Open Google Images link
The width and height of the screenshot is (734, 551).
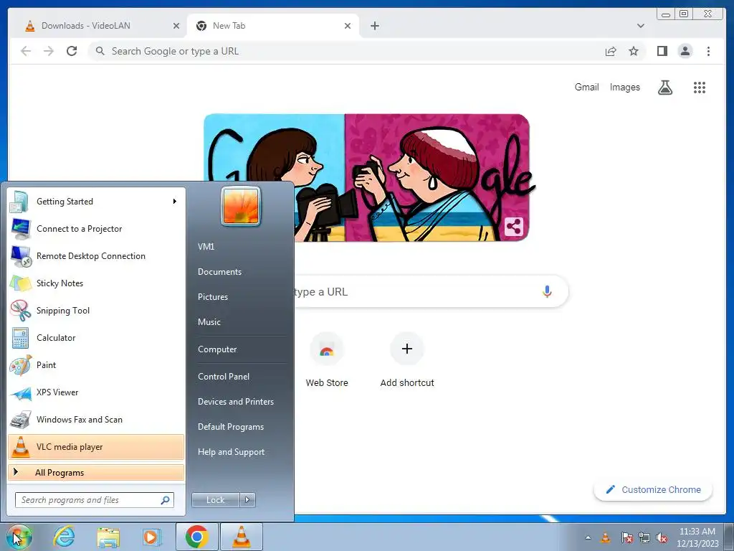(624, 87)
